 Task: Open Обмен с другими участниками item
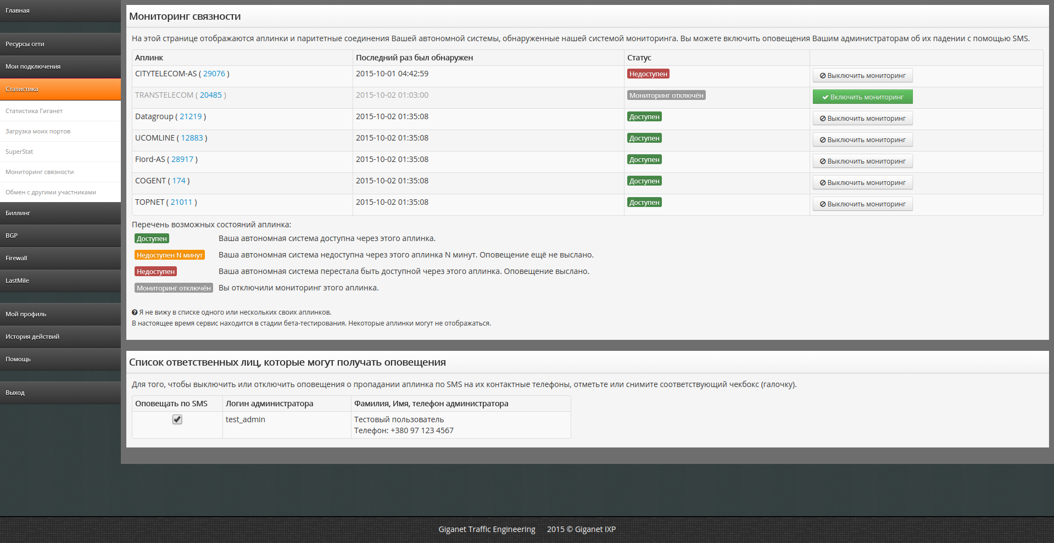[x=60, y=192]
